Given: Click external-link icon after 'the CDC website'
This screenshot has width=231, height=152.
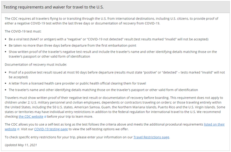Looking at the screenshot, I should pyautogui.click(x=45, y=117).
